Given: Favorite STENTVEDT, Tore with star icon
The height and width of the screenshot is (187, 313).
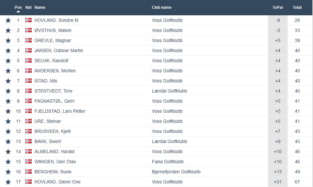Looking at the screenshot, I should tap(8, 91).
